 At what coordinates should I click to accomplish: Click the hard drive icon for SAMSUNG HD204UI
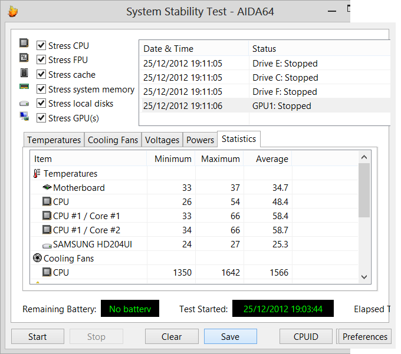click(47, 244)
